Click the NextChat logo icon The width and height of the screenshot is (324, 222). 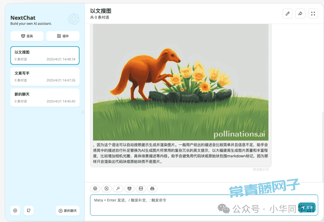[x=74, y=19]
